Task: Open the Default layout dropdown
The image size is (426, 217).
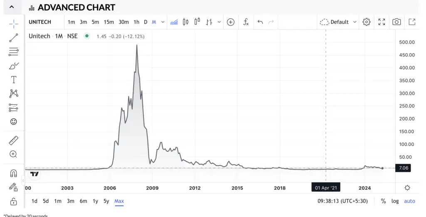Action: (x=338, y=22)
